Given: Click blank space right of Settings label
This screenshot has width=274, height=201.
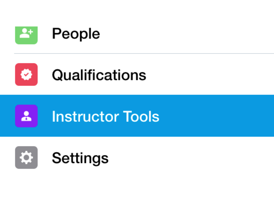Looking at the screenshot, I should point(193,157).
